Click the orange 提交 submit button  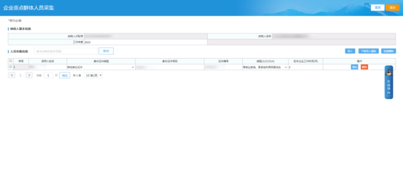click(393, 8)
